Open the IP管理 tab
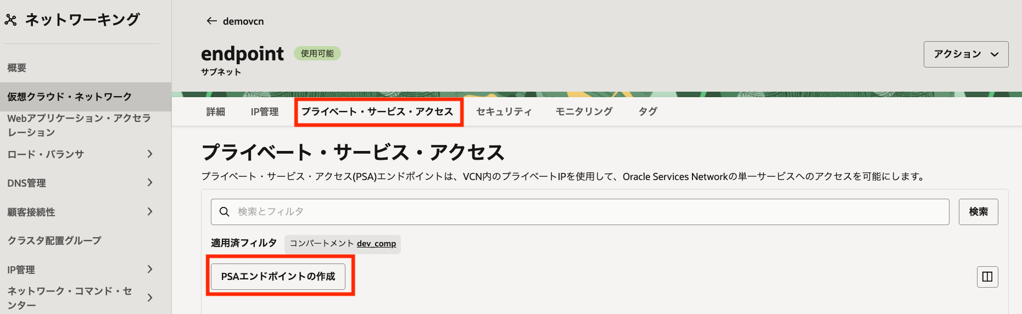This screenshot has width=1022, height=314. coord(264,112)
